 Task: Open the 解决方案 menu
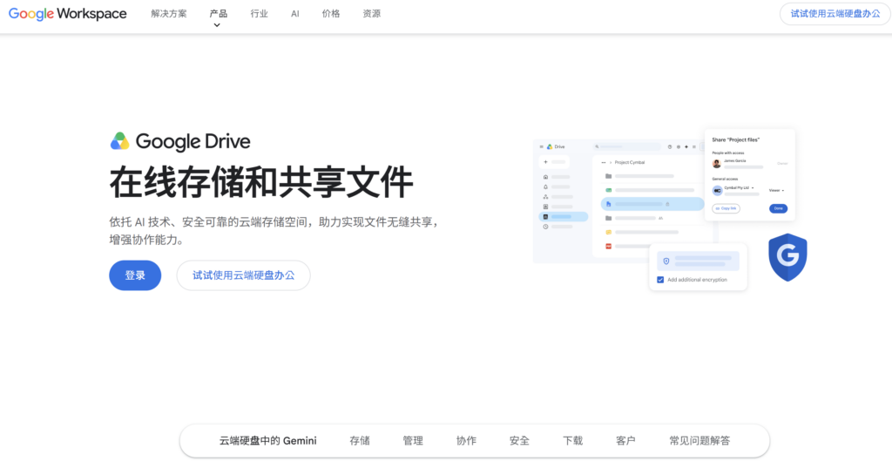pos(169,14)
